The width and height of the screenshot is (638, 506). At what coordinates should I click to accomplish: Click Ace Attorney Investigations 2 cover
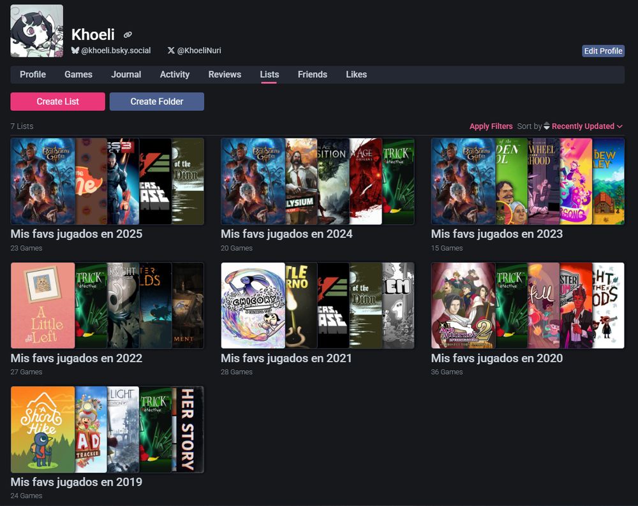coord(463,305)
